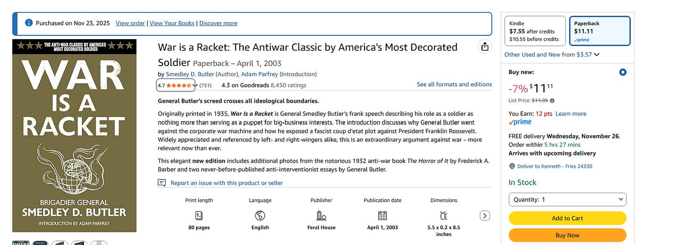Select the Buy new radio button
Screen dimensions: 686x245
tap(623, 73)
